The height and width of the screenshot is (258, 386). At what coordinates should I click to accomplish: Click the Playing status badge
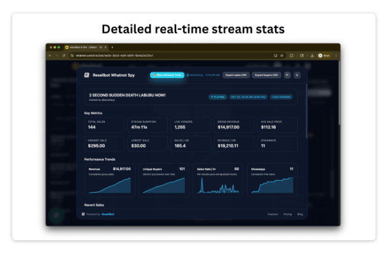(x=217, y=97)
